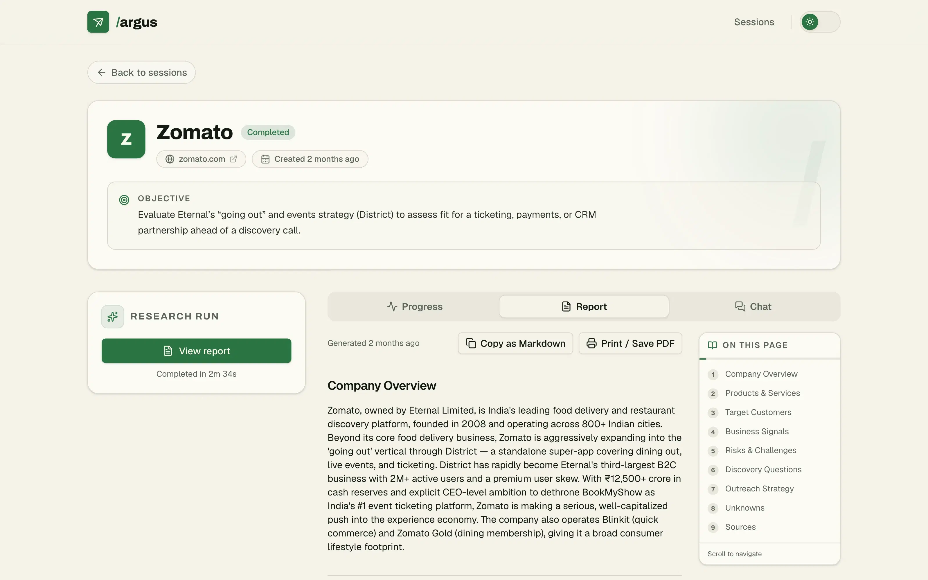Open the zomato.com website chip
Viewport: 928px width, 580px height.
point(201,159)
